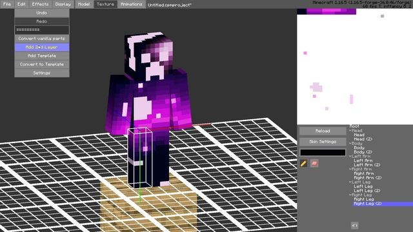
Task: Select the pencil paint tool
Action: (303, 163)
